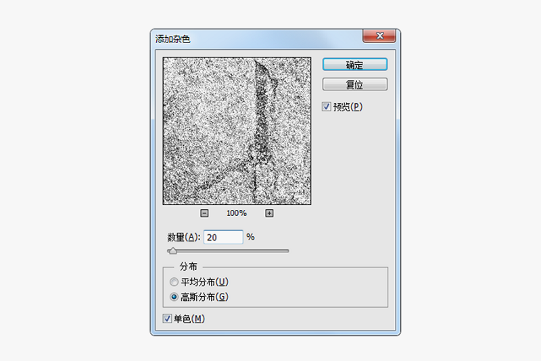Click the zoom in plus button
The image size is (541, 361).
pyautogui.click(x=269, y=213)
